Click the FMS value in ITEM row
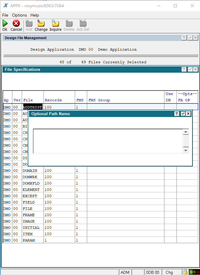200x275 pixels. click(x=81, y=234)
